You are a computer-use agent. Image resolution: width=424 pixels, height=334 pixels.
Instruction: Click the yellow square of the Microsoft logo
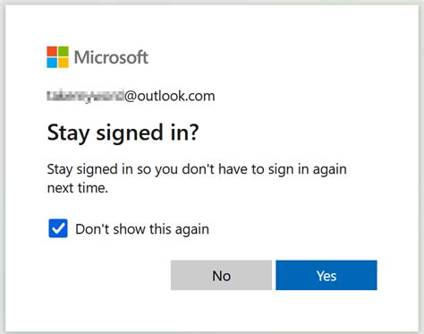[x=64, y=63]
